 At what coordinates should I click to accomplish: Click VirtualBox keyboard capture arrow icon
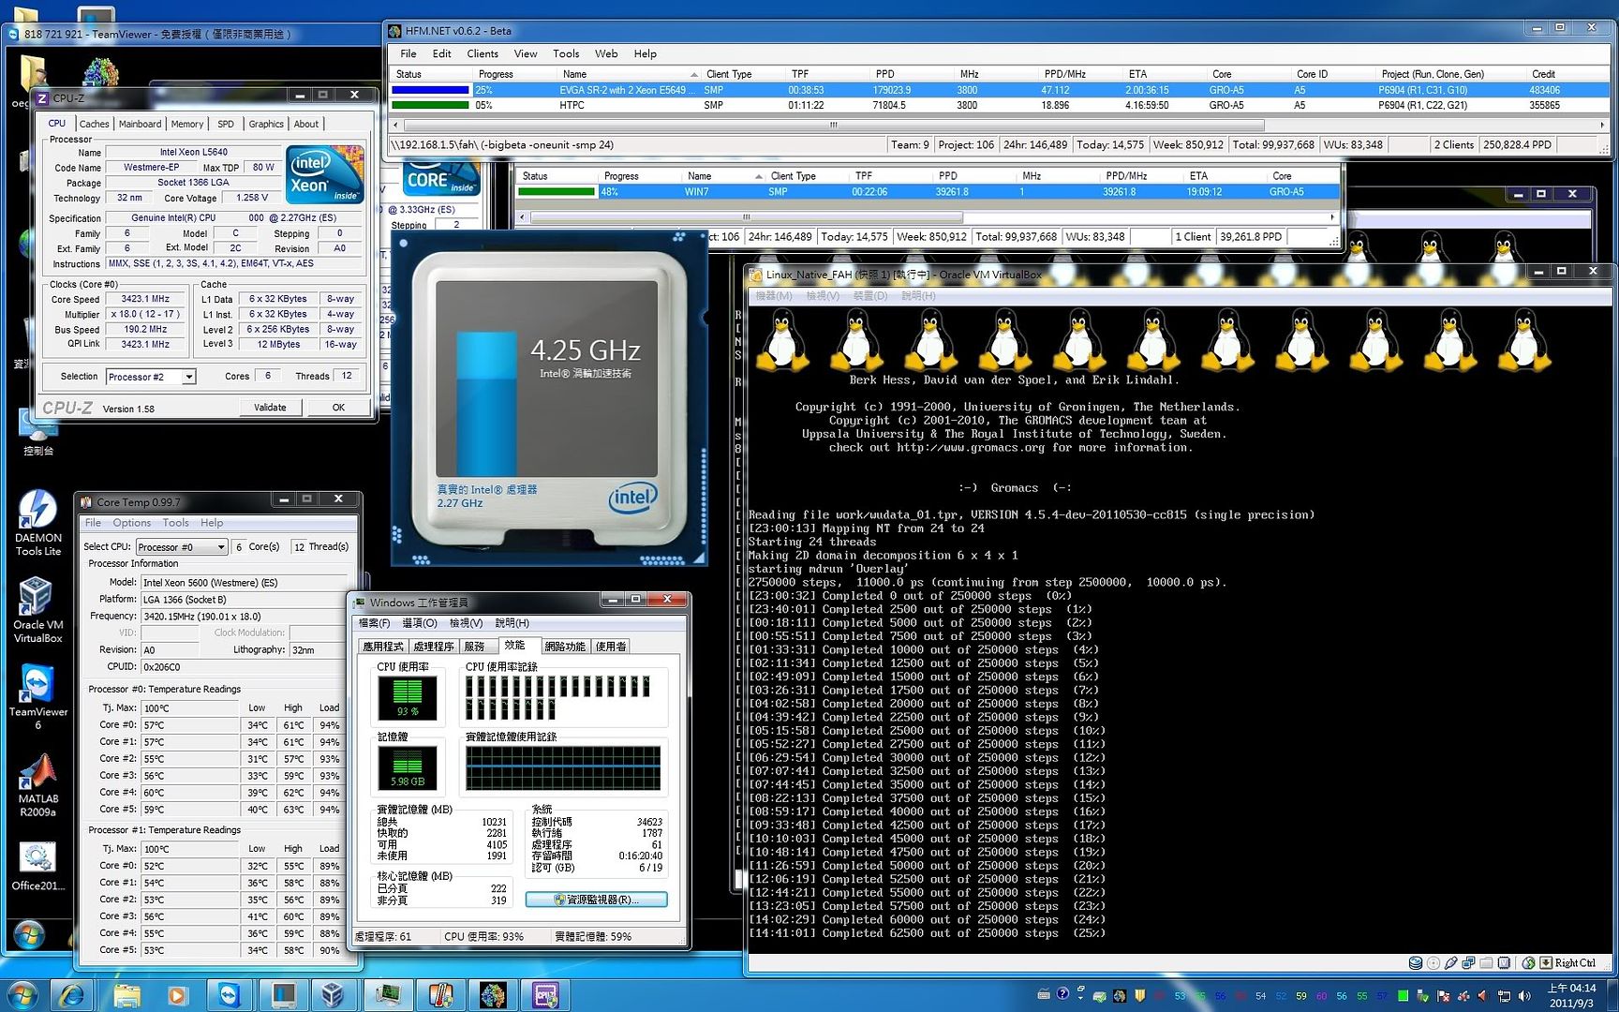click(1546, 962)
